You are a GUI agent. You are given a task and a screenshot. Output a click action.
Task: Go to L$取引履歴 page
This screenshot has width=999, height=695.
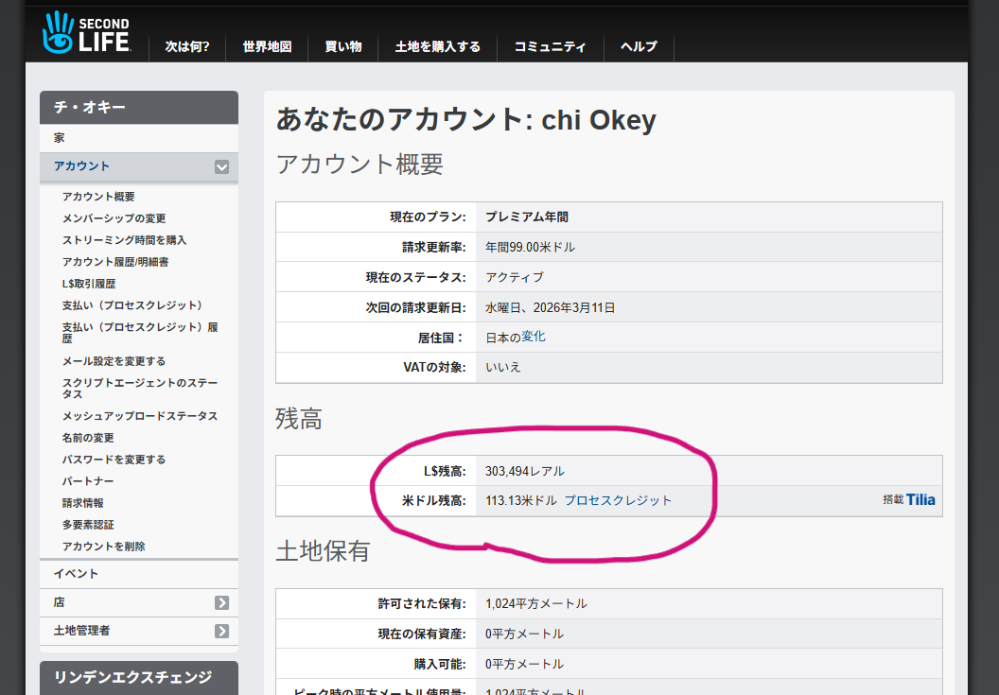coord(89,284)
